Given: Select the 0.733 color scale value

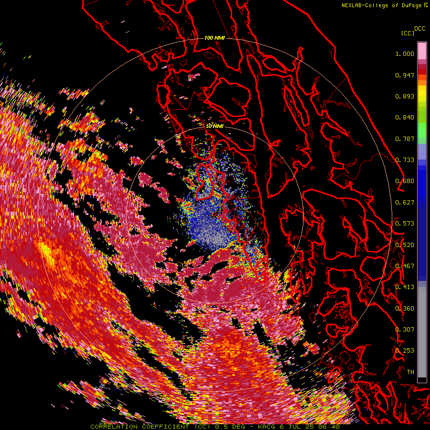Looking at the screenshot, I should 405,160.
